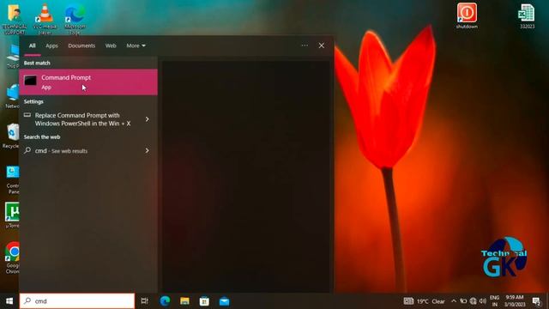The width and height of the screenshot is (549, 309).
Task: Show hidden system tray icons
Action: coord(454,301)
